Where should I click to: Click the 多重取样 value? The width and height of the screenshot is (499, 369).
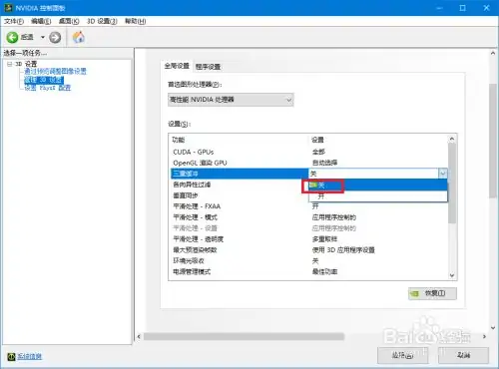point(324,239)
